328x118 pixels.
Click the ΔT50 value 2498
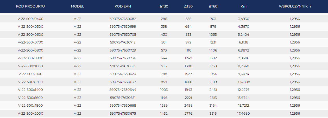(x=188, y=106)
